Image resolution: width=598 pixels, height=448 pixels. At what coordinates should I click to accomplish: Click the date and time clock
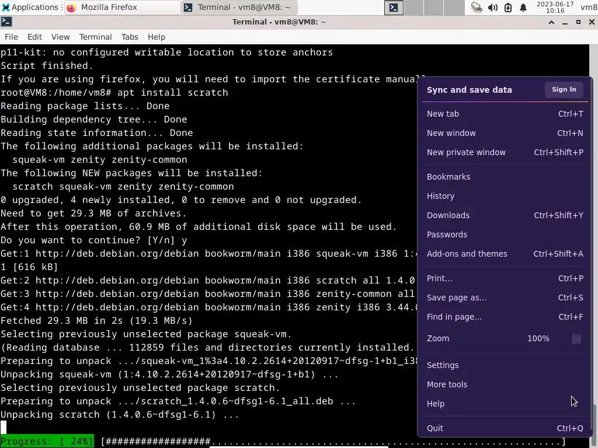555,7
